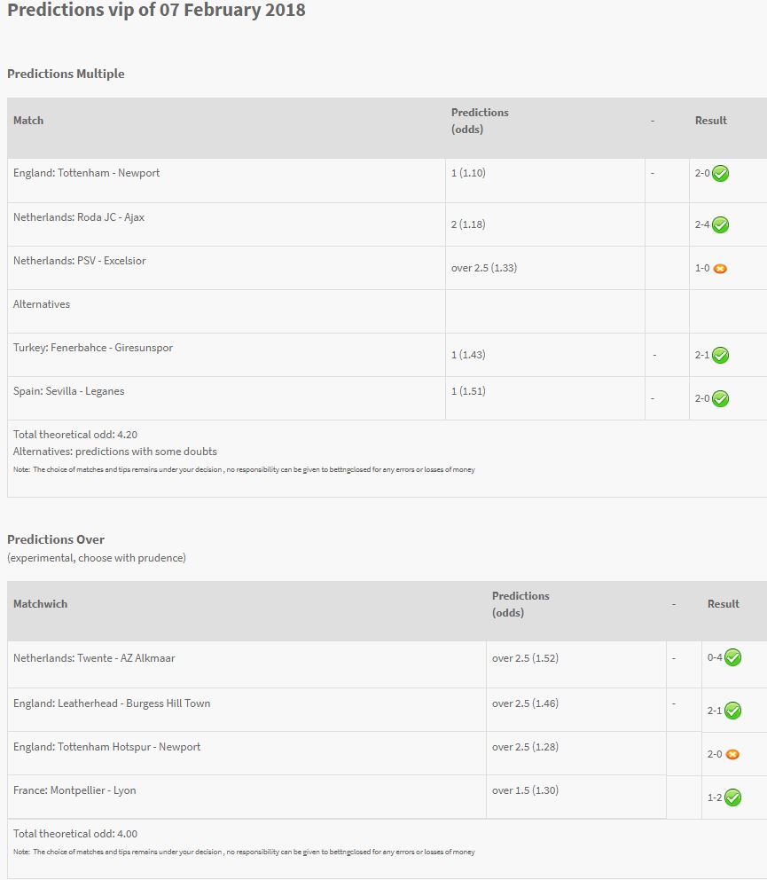This screenshot has height=880, width=767.
Task: Click the Predictions Over section heading
Action: (56, 539)
